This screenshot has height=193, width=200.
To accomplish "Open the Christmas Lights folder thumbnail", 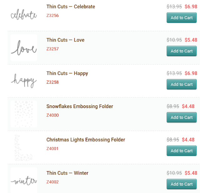I will pos(24,147).
